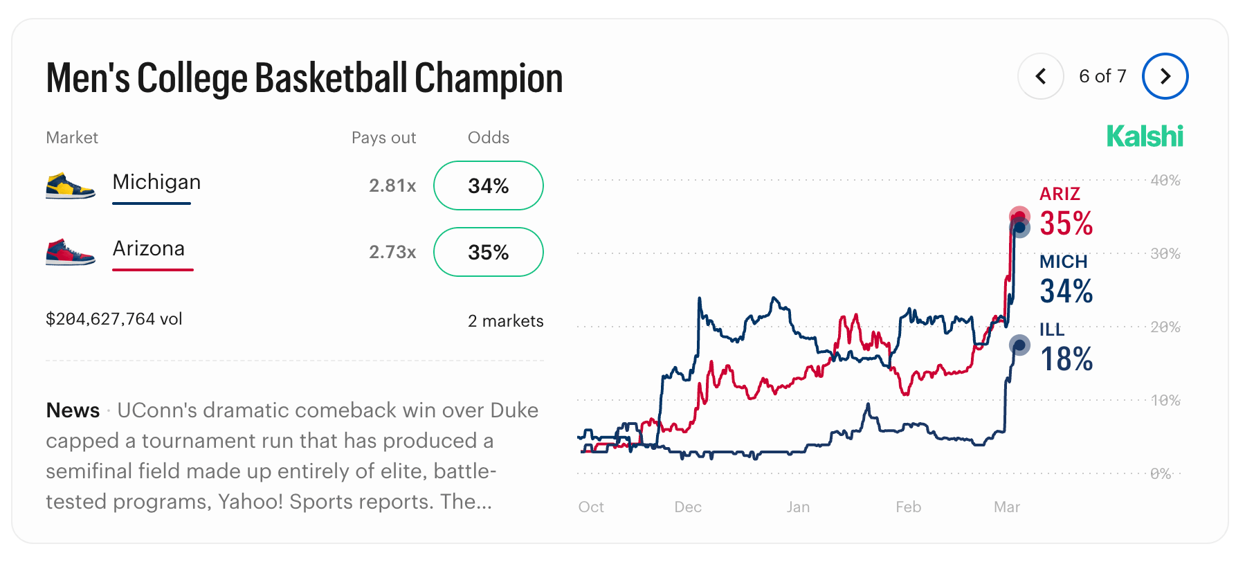
Task: Pick Arizona's 35% odds button
Action: pos(488,252)
